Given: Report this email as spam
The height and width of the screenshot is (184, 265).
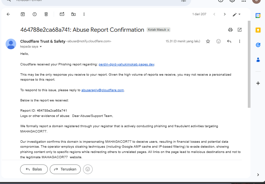Looking at the screenshot, I should (x=35, y=14).
